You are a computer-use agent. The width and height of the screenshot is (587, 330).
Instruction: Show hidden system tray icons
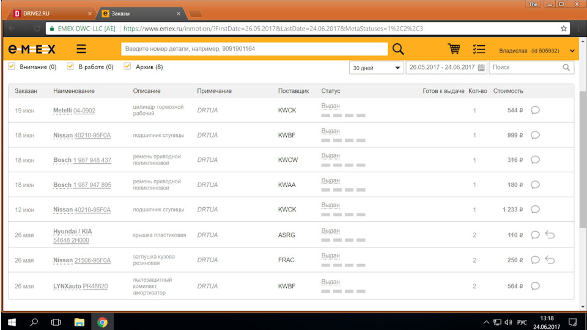coord(486,322)
